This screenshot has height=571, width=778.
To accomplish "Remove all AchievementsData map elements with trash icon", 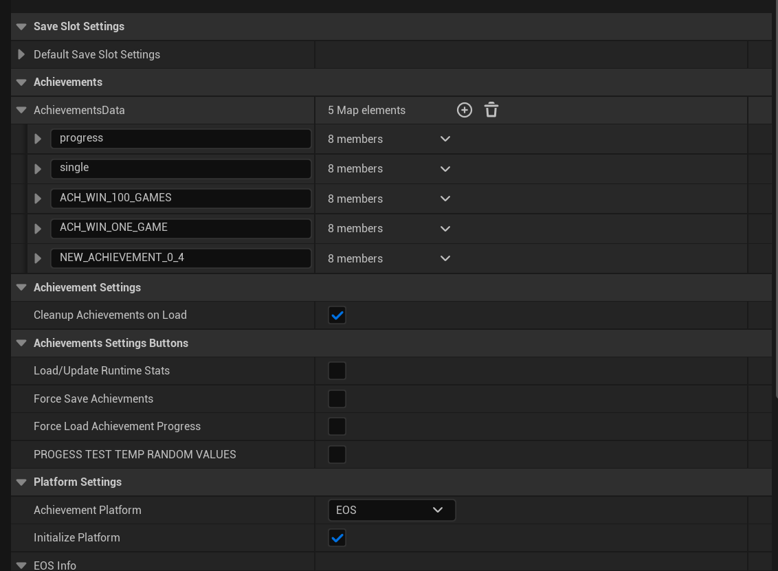I will click(491, 110).
